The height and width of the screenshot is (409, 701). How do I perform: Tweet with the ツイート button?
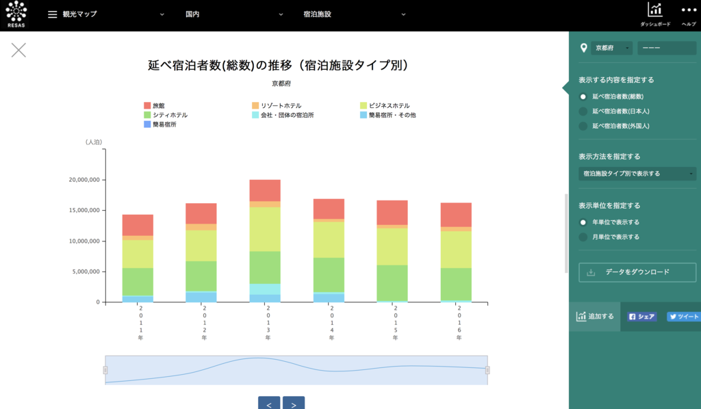(684, 317)
